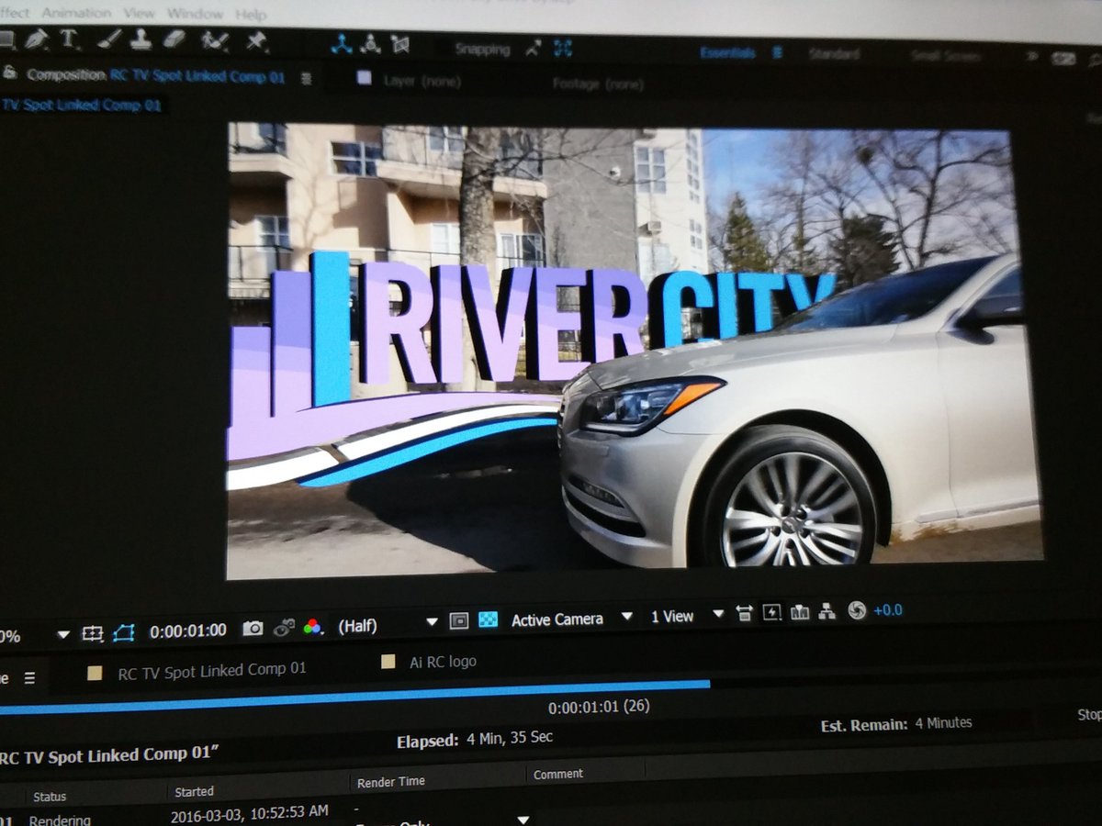Select the Local Axis Mode icon
1102x826 pixels.
[x=342, y=42]
